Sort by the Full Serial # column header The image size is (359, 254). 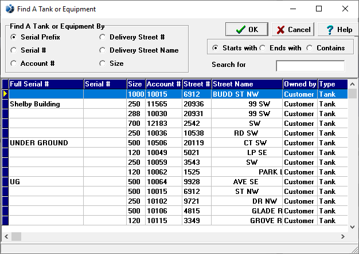point(46,84)
